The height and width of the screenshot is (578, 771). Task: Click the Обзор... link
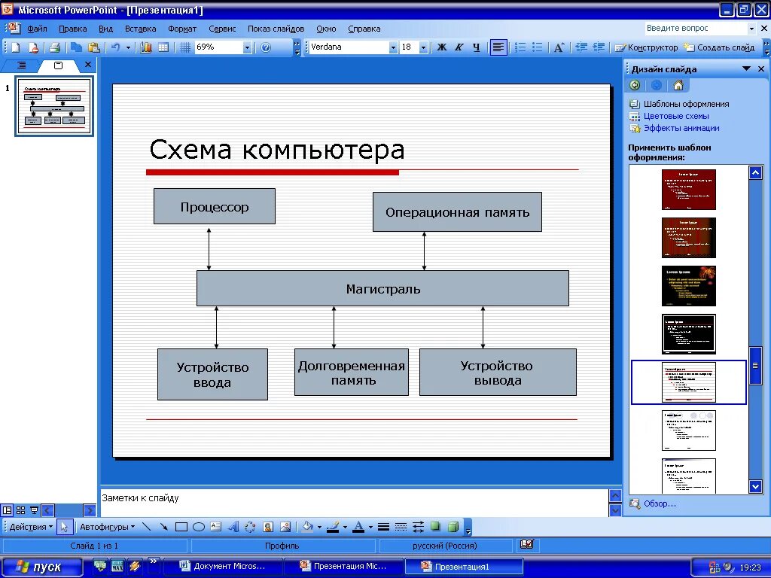pyautogui.click(x=660, y=503)
